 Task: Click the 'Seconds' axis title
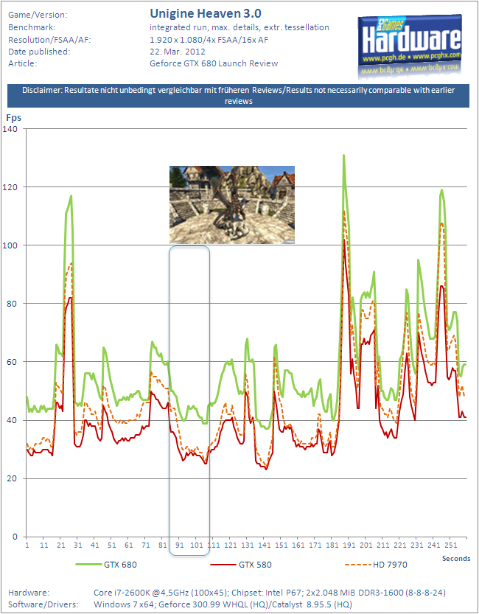point(456,559)
